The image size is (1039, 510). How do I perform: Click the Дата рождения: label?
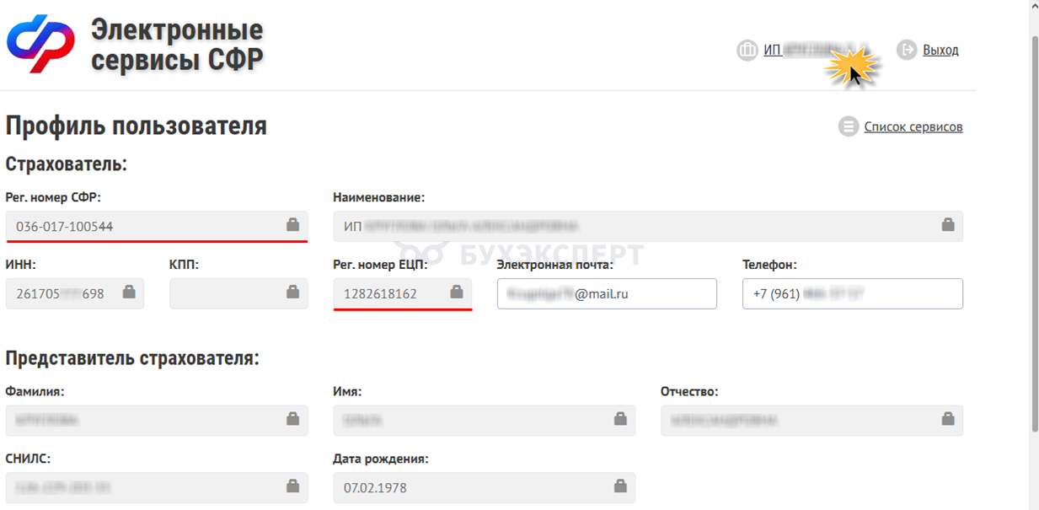pos(382,459)
